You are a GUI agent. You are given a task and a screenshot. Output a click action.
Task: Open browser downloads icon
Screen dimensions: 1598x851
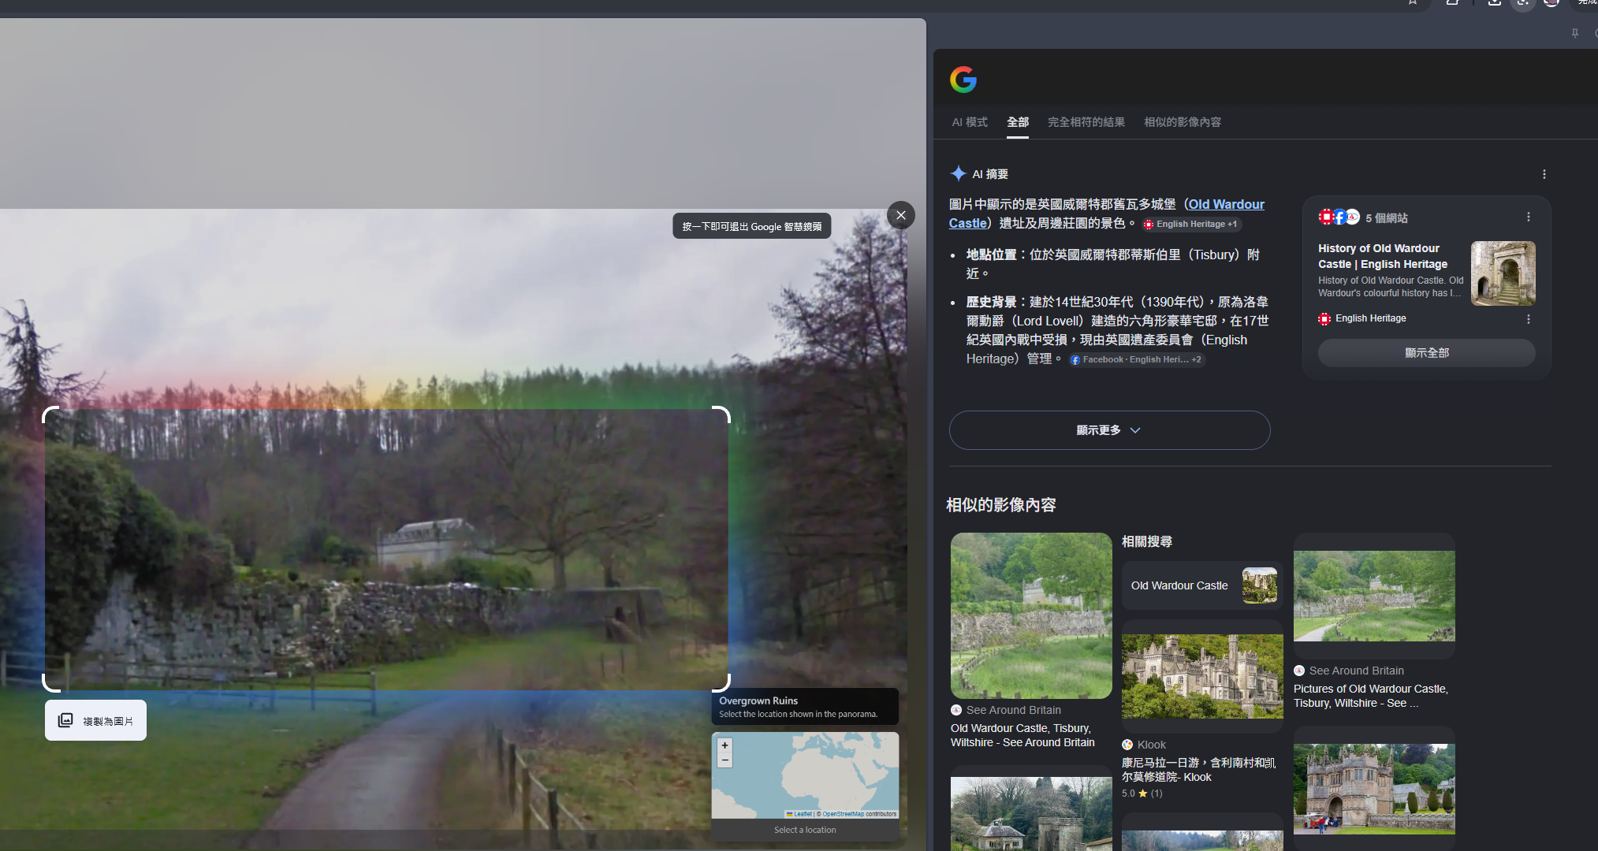tap(1494, 2)
